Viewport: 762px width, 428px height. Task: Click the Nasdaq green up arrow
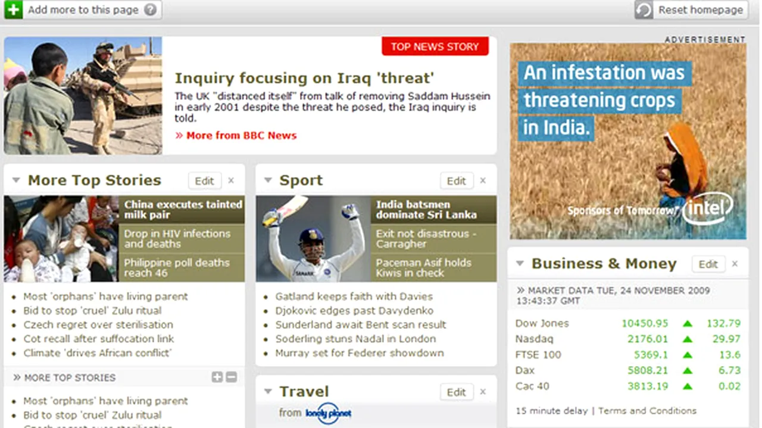688,339
